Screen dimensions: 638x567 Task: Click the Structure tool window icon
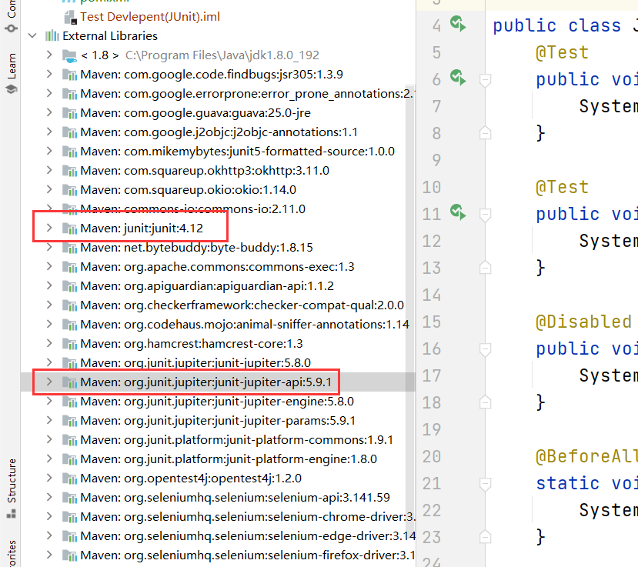coord(12,514)
